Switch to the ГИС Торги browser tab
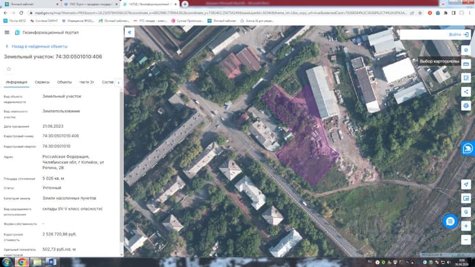This screenshot has height=267, width=475. (x=90, y=4)
